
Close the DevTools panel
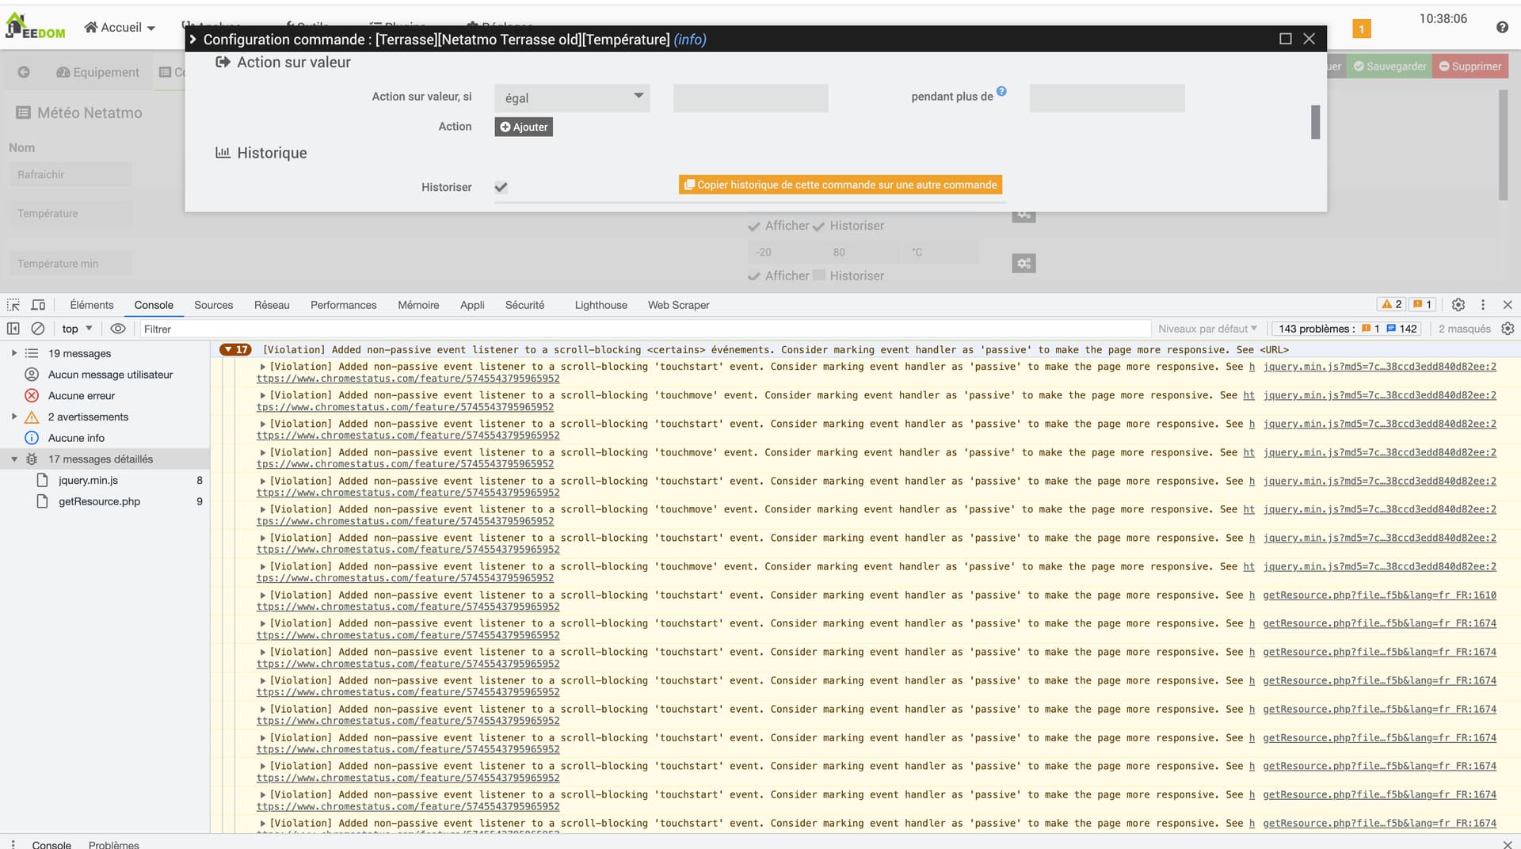pyautogui.click(x=1508, y=305)
